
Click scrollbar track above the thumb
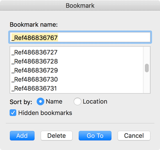click(147, 55)
